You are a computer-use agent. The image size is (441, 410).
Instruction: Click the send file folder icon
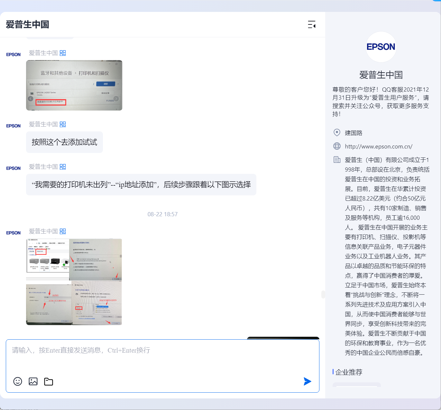point(49,381)
